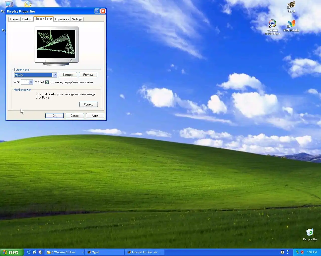Click the Power... button
The width and height of the screenshot is (321, 256).
(x=89, y=104)
